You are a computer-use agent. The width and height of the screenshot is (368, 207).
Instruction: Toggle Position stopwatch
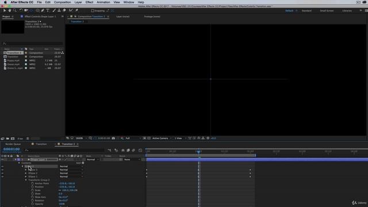(x=32, y=187)
